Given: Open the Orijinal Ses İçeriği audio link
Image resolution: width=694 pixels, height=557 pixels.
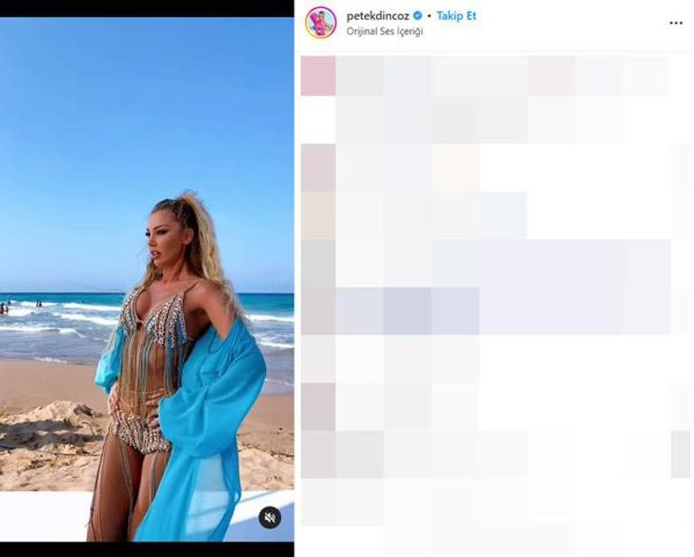Looking at the screenshot, I should [385, 32].
